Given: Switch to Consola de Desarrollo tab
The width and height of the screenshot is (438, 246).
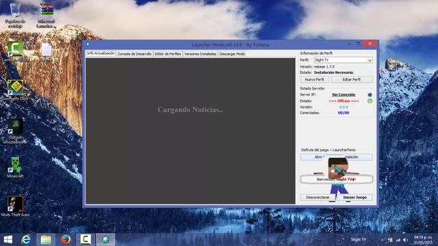Looking at the screenshot, I should point(134,54).
